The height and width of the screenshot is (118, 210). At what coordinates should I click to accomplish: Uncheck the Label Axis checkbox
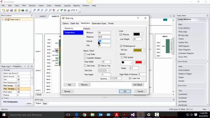[x=130, y=78]
